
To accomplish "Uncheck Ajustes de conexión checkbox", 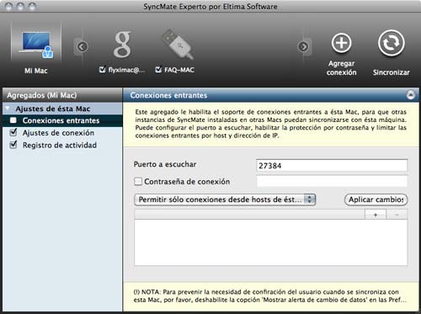I will click(13, 132).
